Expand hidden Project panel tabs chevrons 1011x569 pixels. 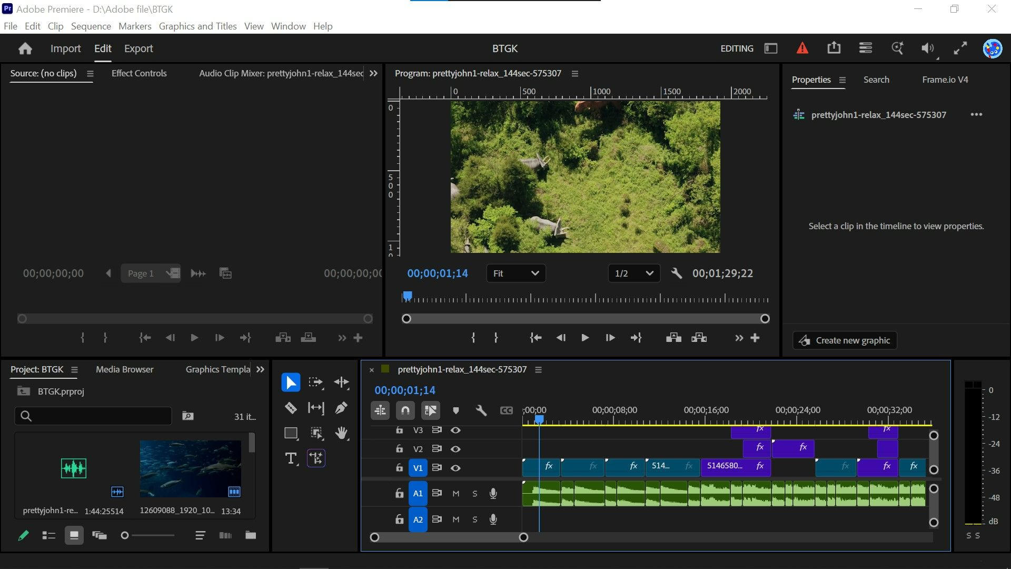coord(260,369)
